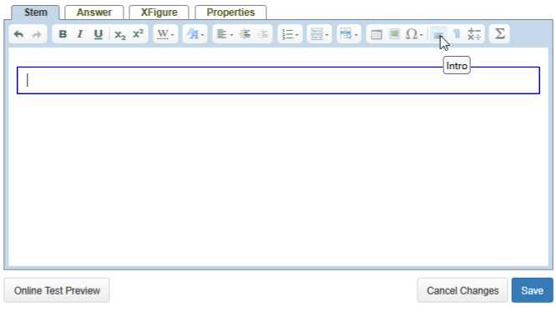The height and width of the screenshot is (312, 556).
Task: Toggle Underline formatting
Action: [99, 34]
